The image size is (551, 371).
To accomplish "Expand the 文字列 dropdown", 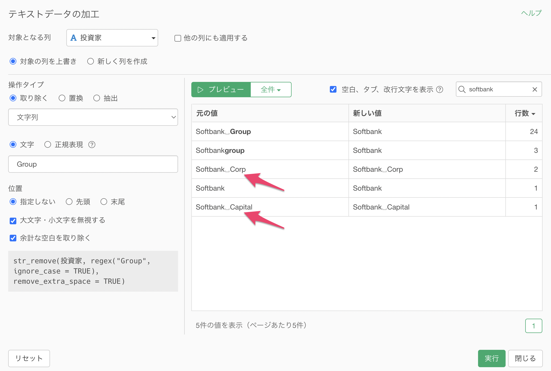I will click(93, 117).
